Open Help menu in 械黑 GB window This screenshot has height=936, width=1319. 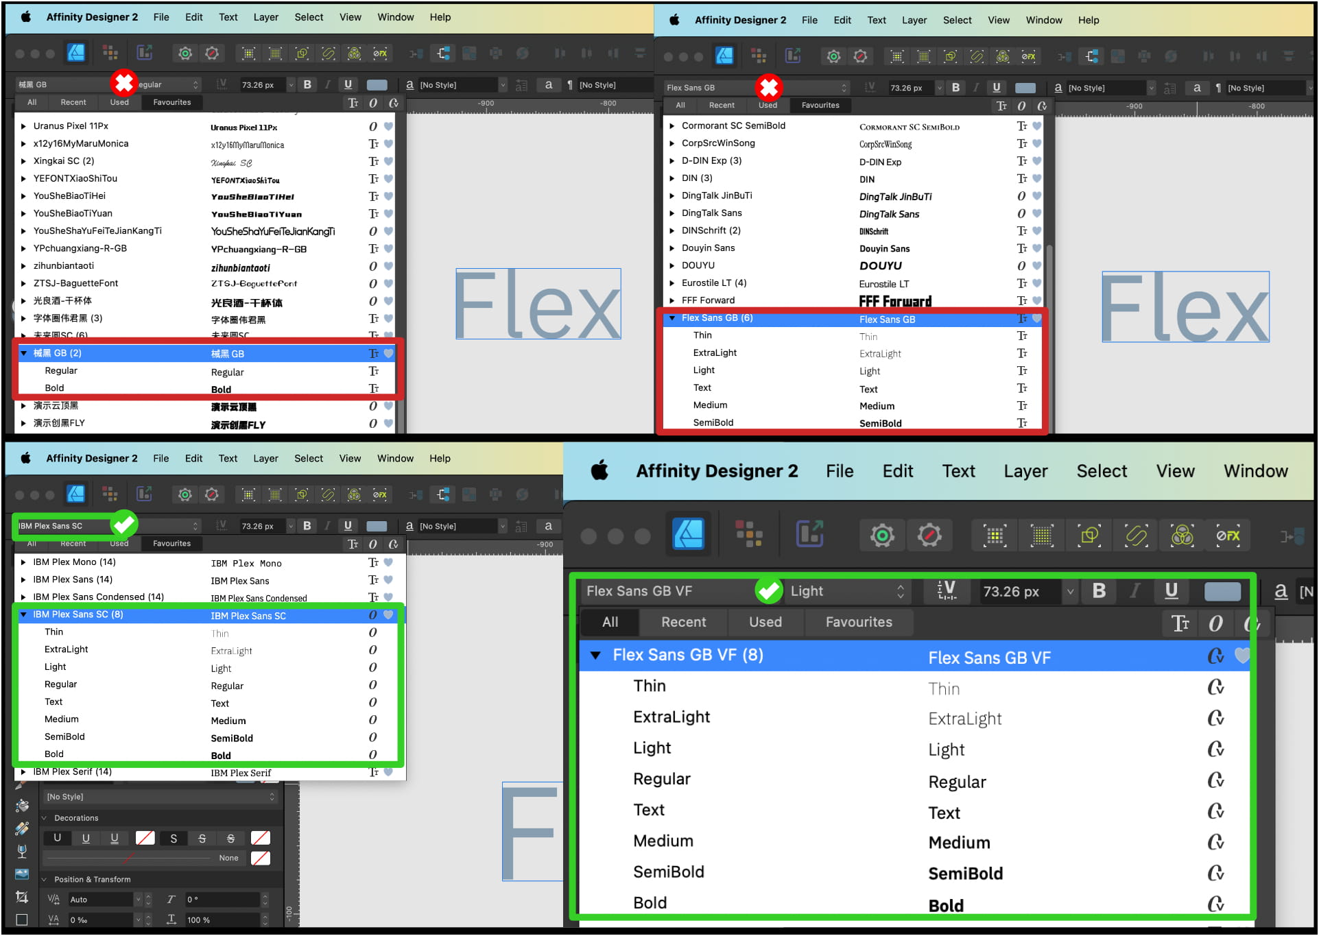pos(440,17)
